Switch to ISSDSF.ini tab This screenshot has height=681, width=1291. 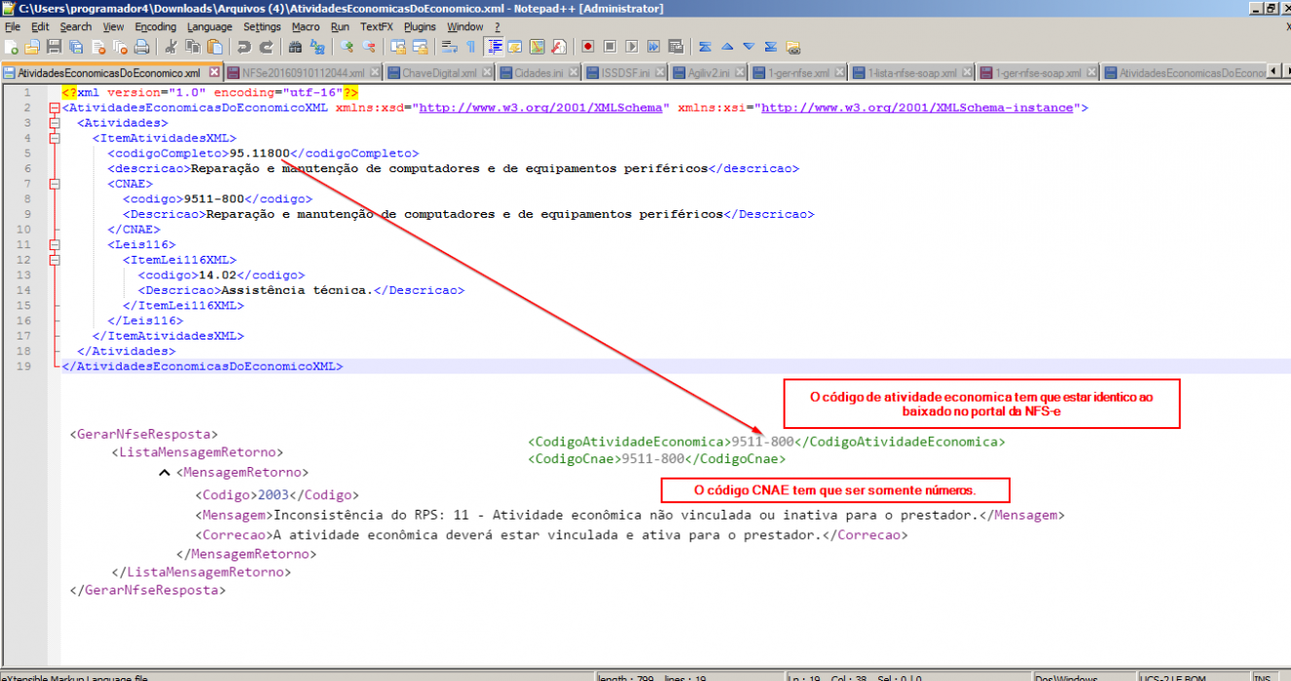[626, 73]
